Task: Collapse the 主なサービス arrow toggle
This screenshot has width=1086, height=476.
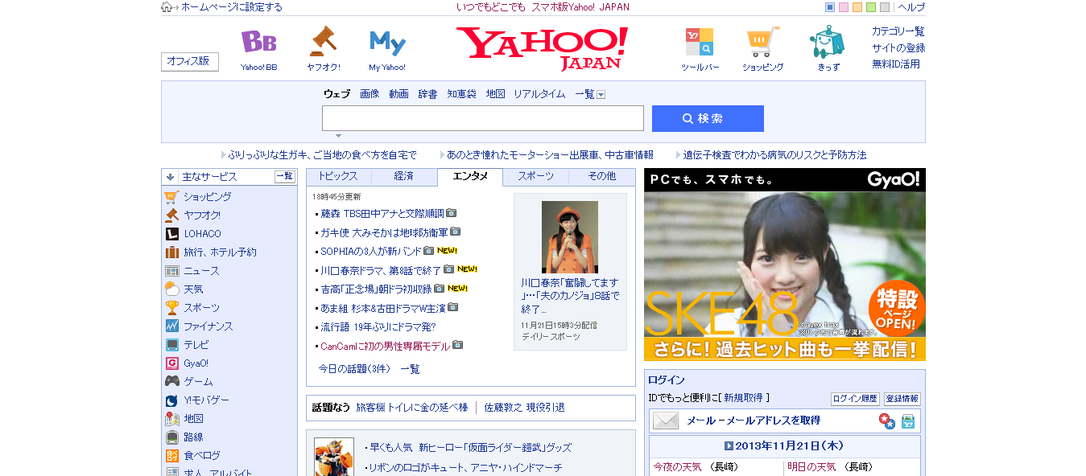Action: 170,177
